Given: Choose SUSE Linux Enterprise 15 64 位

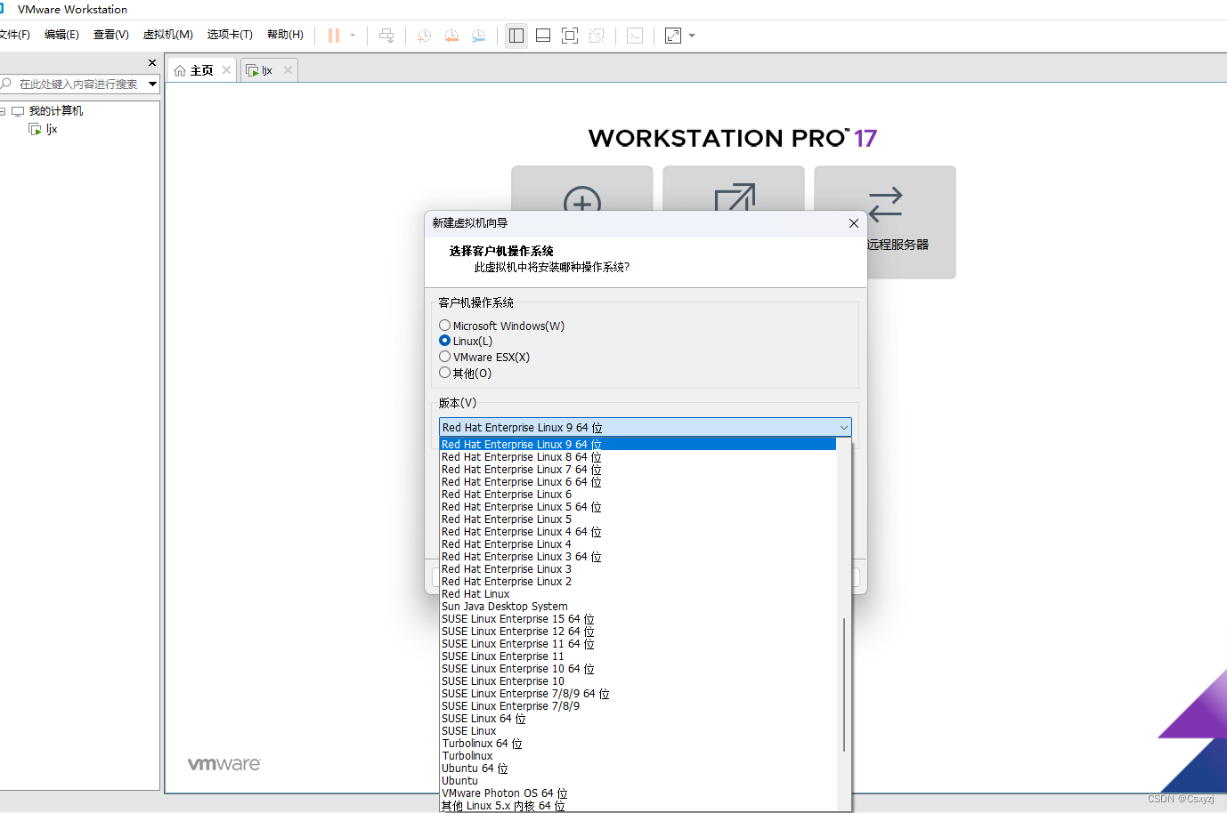Looking at the screenshot, I should pos(638,618).
